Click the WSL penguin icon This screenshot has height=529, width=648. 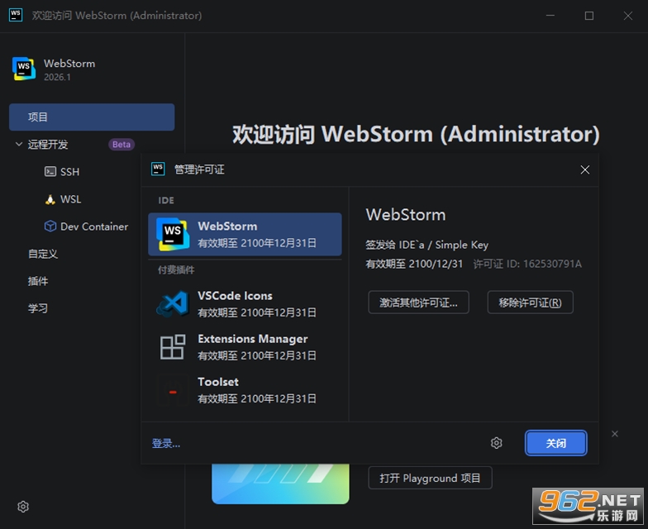click(50, 199)
